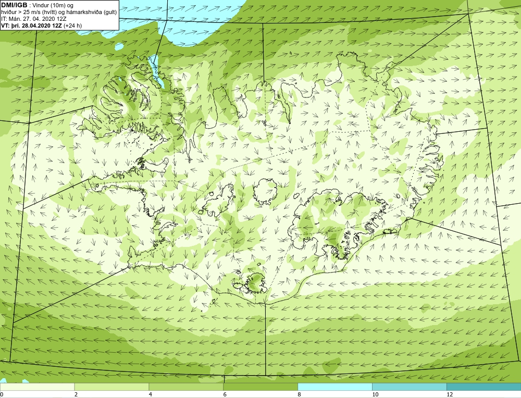Select the 'DMI/IGB' title text
The image size is (521, 398).
pyautogui.click(x=14, y=5)
